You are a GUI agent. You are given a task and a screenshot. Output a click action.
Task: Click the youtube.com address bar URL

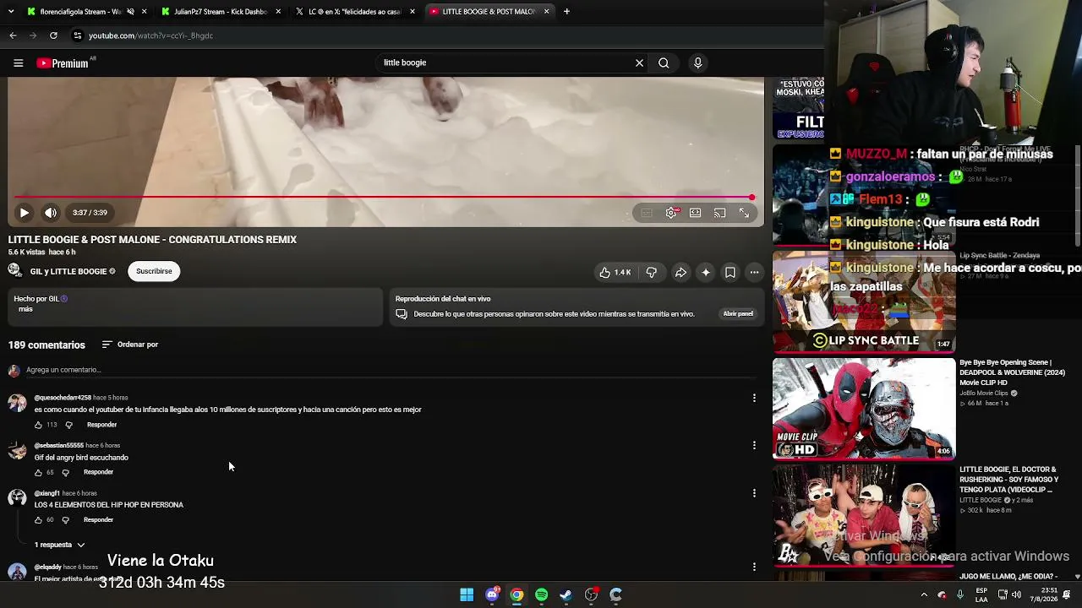pos(150,35)
